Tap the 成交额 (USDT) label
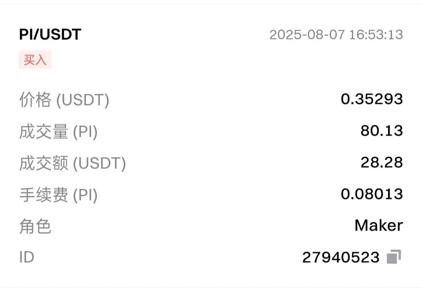The width and height of the screenshot is (422, 296). coord(73,163)
